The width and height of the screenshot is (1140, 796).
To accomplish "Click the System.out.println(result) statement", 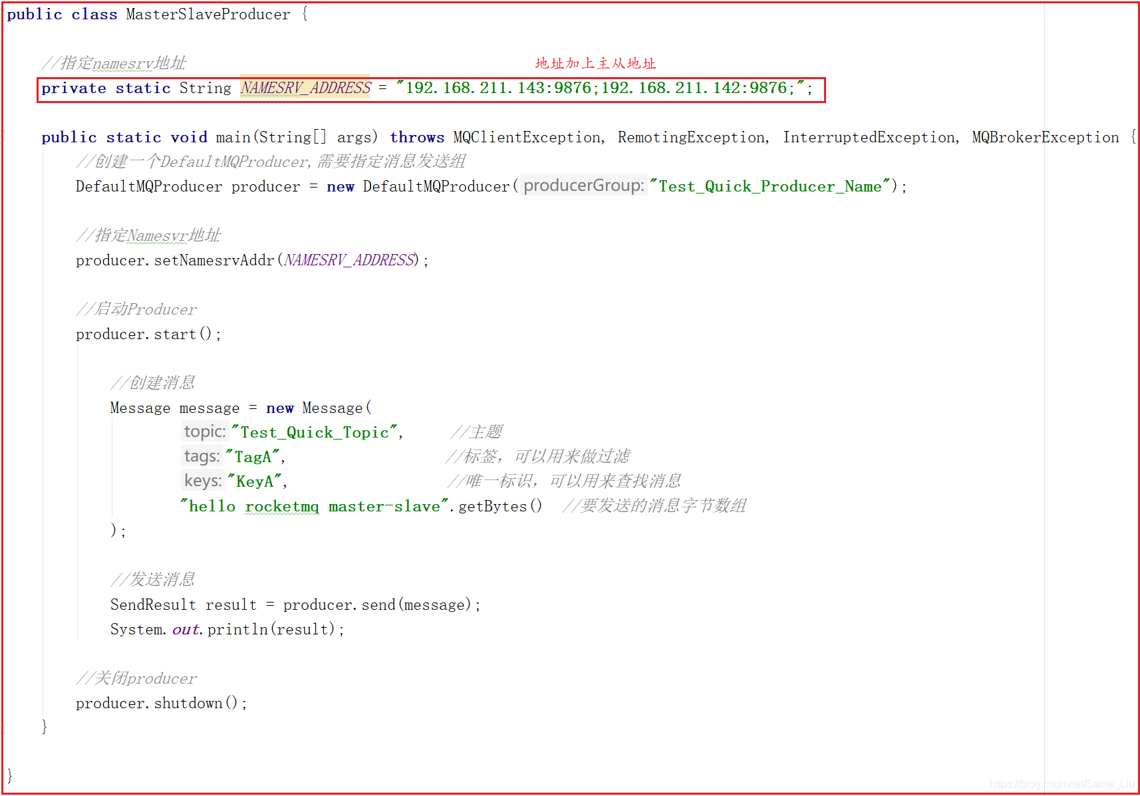I will [227, 629].
